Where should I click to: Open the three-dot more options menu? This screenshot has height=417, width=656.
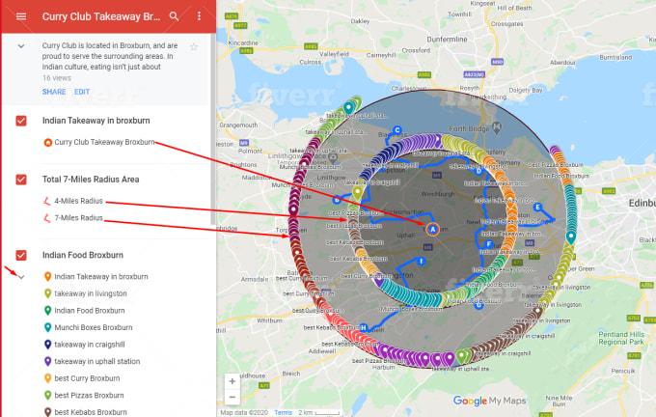(x=199, y=15)
